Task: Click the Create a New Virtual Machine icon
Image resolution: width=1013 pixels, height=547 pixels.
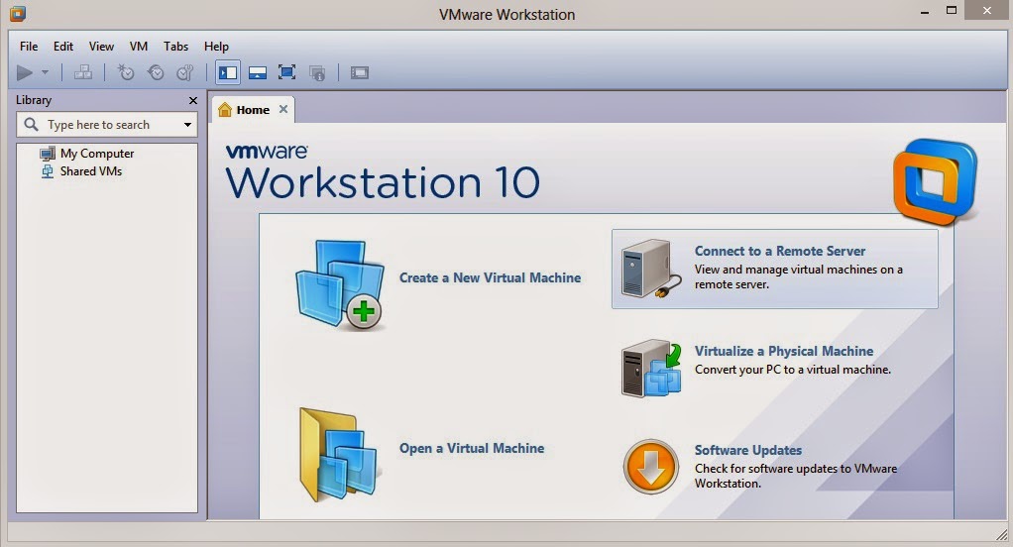Action: 340,284
